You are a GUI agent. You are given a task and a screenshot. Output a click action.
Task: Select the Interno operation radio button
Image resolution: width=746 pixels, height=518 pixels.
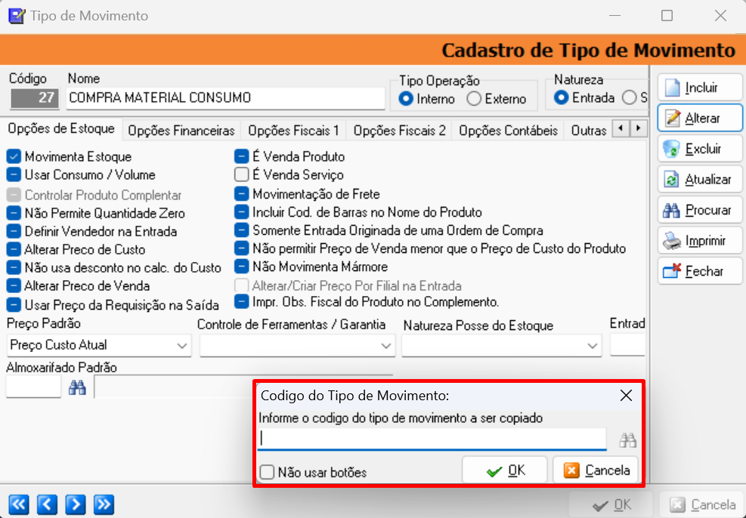tap(406, 99)
